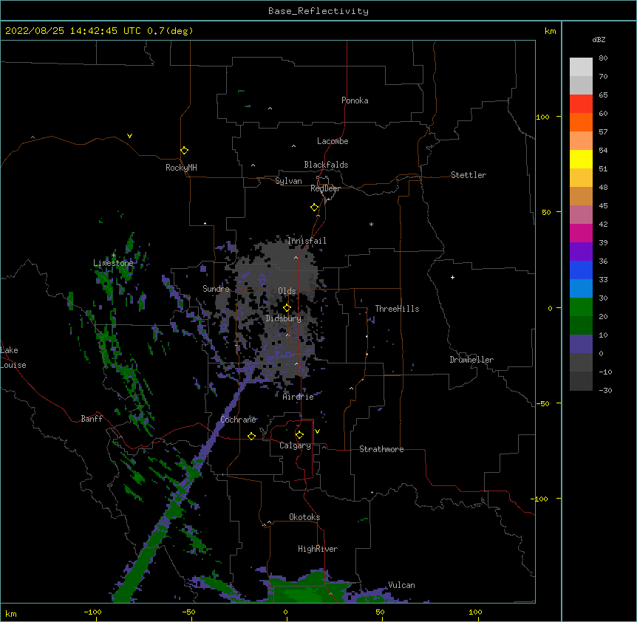Select the -50 label on right axis
Image resolution: width=637 pixels, height=622 pixels.
point(542,403)
